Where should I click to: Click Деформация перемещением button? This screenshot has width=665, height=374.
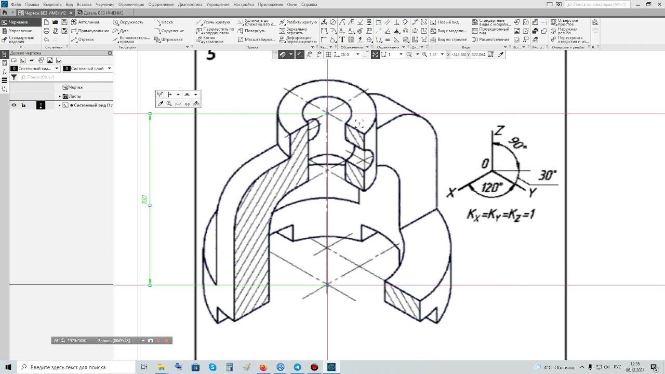(298, 39)
